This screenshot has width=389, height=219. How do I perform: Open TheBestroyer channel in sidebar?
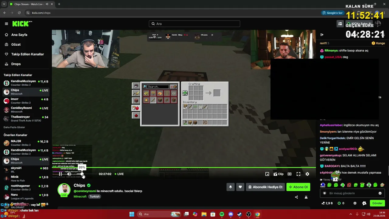tap(26, 119)
